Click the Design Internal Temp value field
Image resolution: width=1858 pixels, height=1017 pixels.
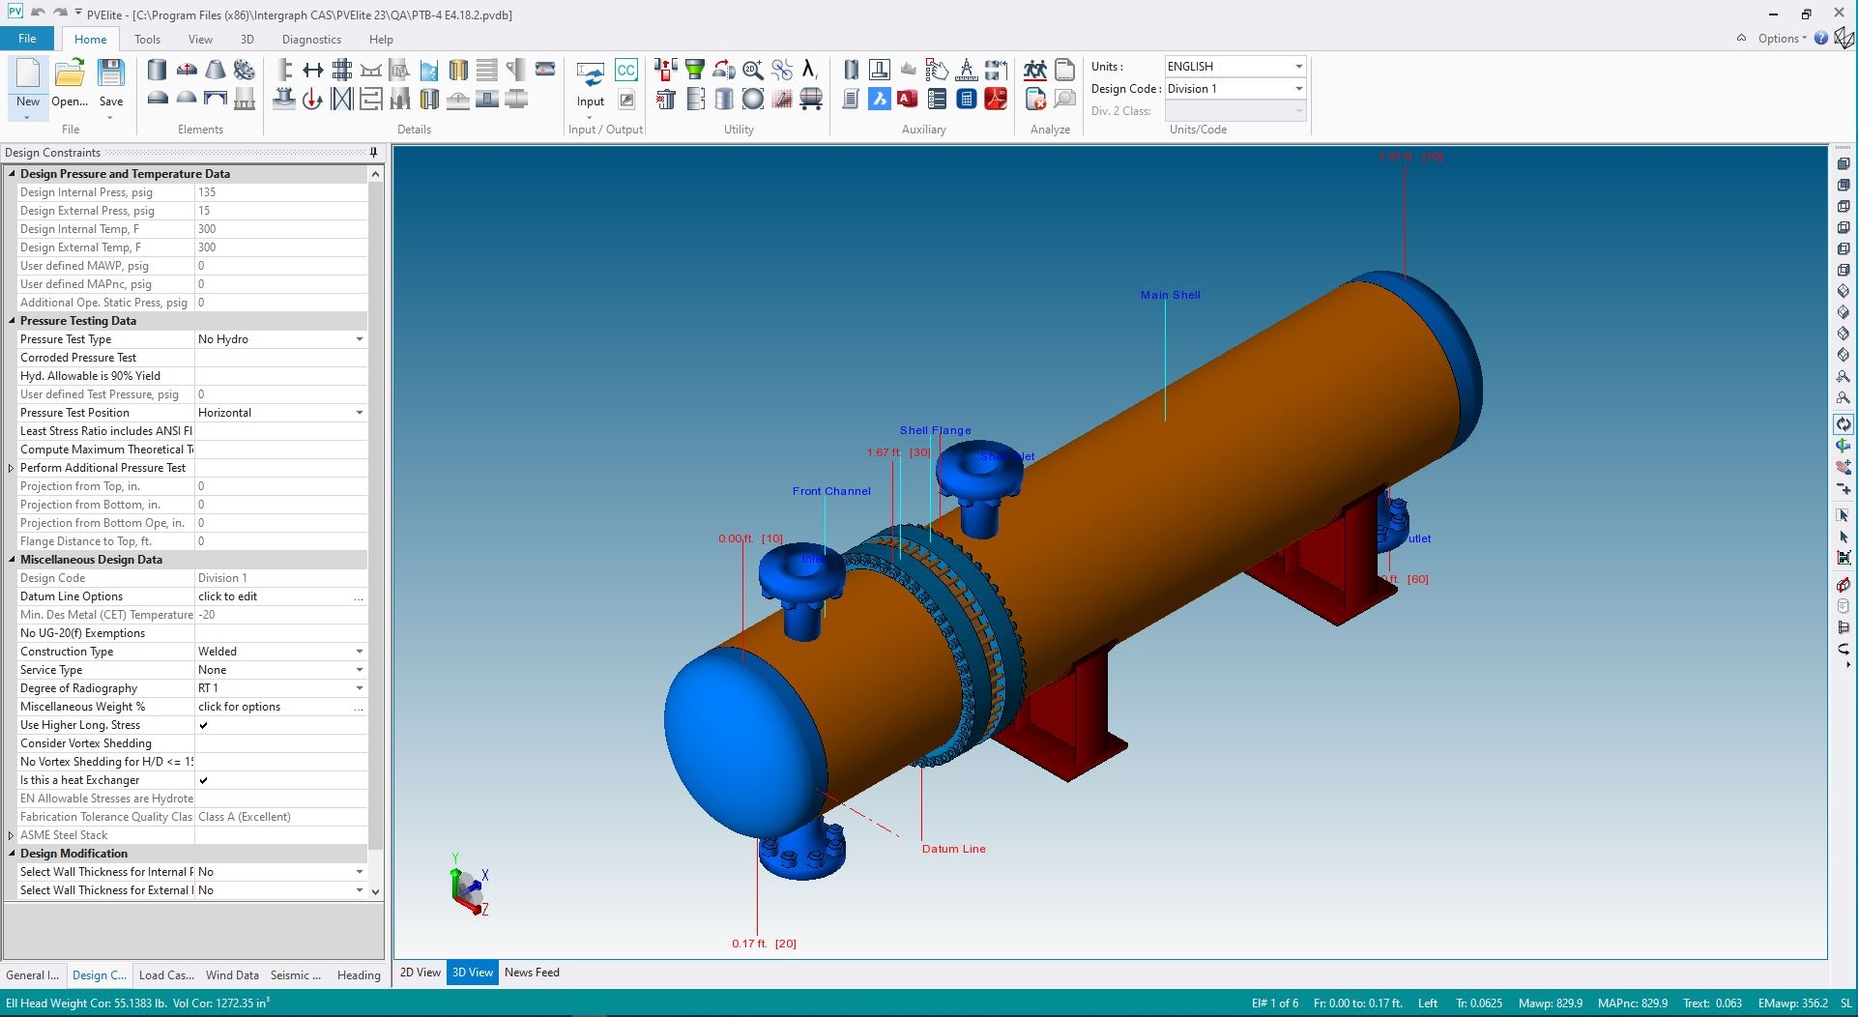pos(280,229)
